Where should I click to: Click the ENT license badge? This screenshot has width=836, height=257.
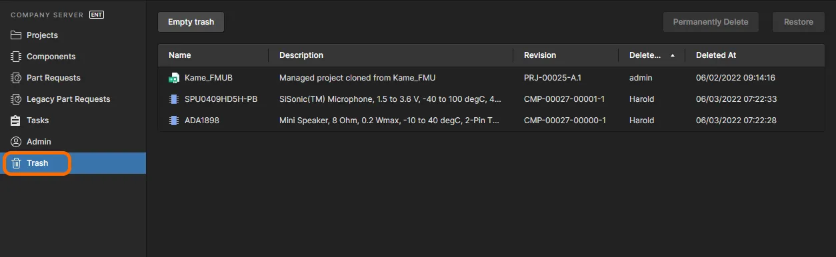[97, 14]
